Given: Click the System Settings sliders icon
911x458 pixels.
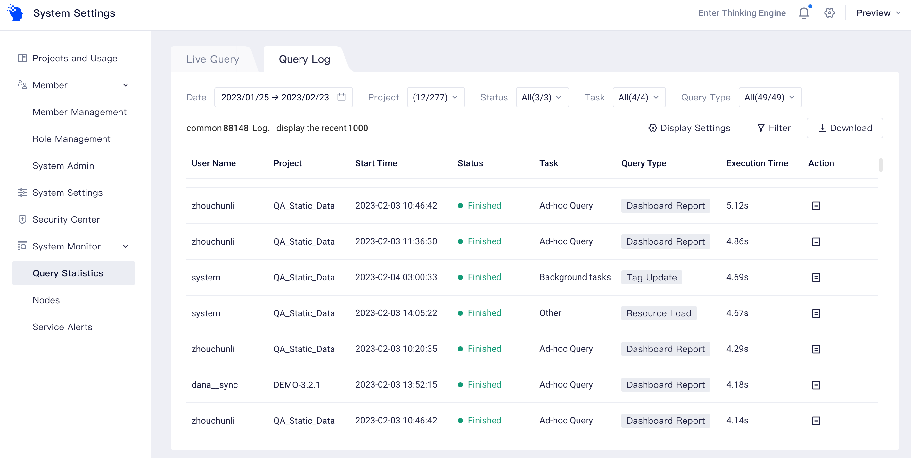Looking at the screenshot, I should point(22,193).
